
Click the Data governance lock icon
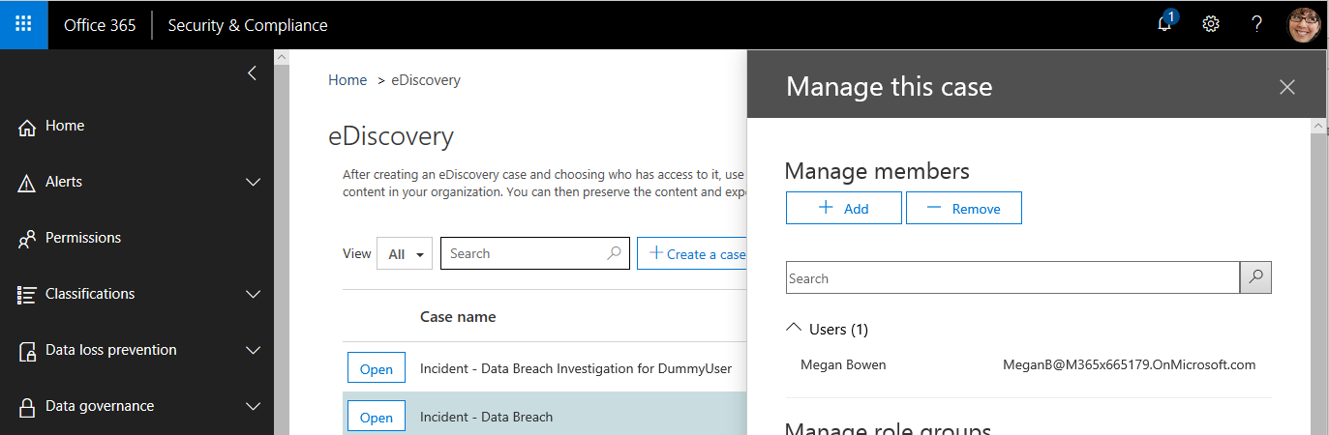pyautogui.click(x=27, y=407)
